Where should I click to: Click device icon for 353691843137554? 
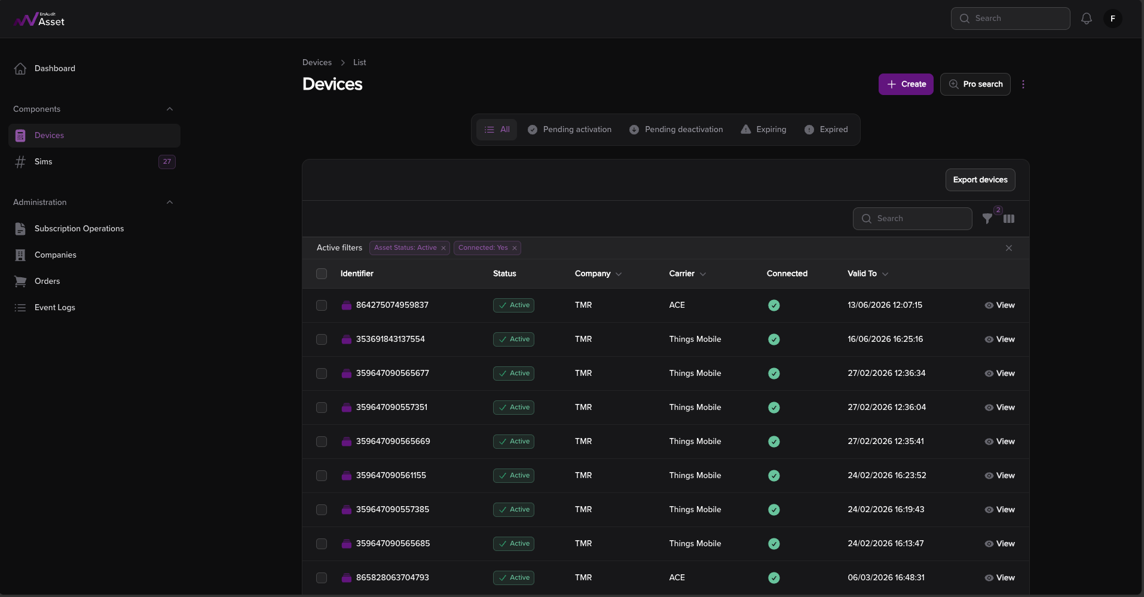346,339
